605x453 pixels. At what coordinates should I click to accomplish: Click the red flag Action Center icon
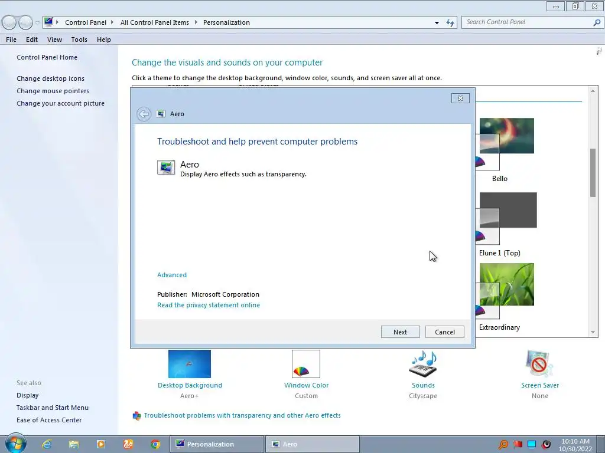(x=518, y=445)
